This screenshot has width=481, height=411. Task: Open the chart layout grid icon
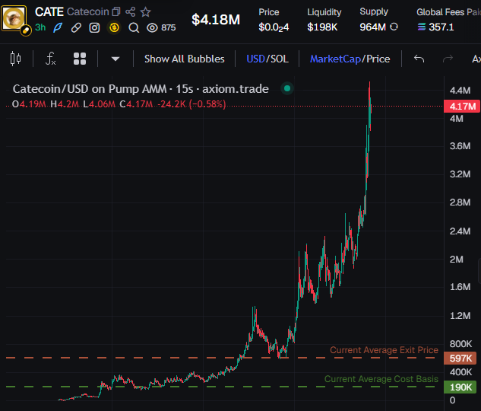click(x=80, y=59)
